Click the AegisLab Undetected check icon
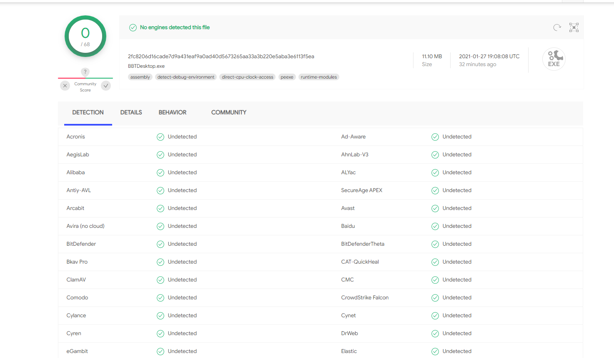 pyautogui.click(x=160, y=155)
